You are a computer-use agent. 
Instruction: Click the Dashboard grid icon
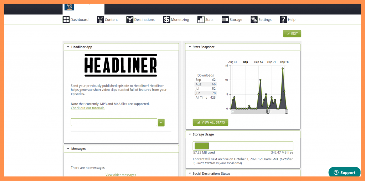tap(66, 20)
